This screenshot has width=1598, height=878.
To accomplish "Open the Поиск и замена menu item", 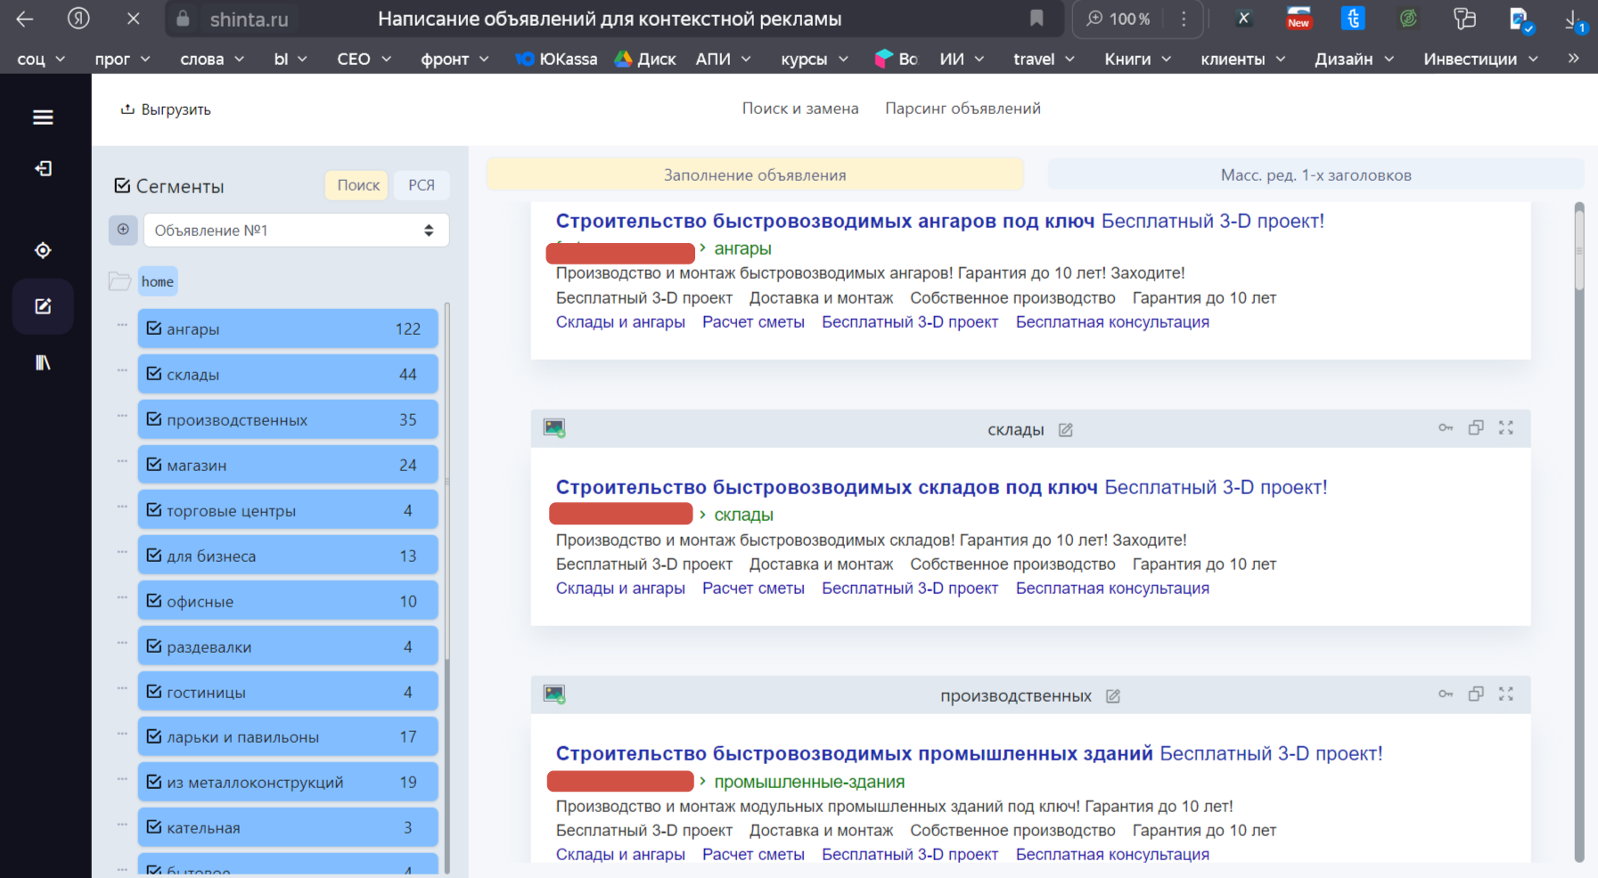I will [800, 109].
